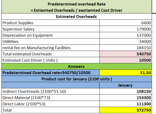Click the yellow 372750 total cell
Image resolution: width=156 pixels, height=114 pixels.
point(126,110)
